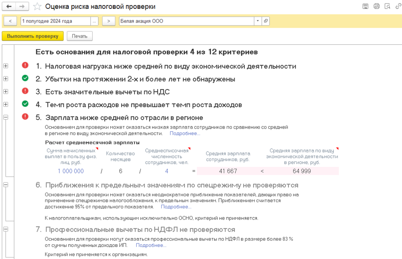Add page to favorites with star icon
402x259 pixels.
37,7
